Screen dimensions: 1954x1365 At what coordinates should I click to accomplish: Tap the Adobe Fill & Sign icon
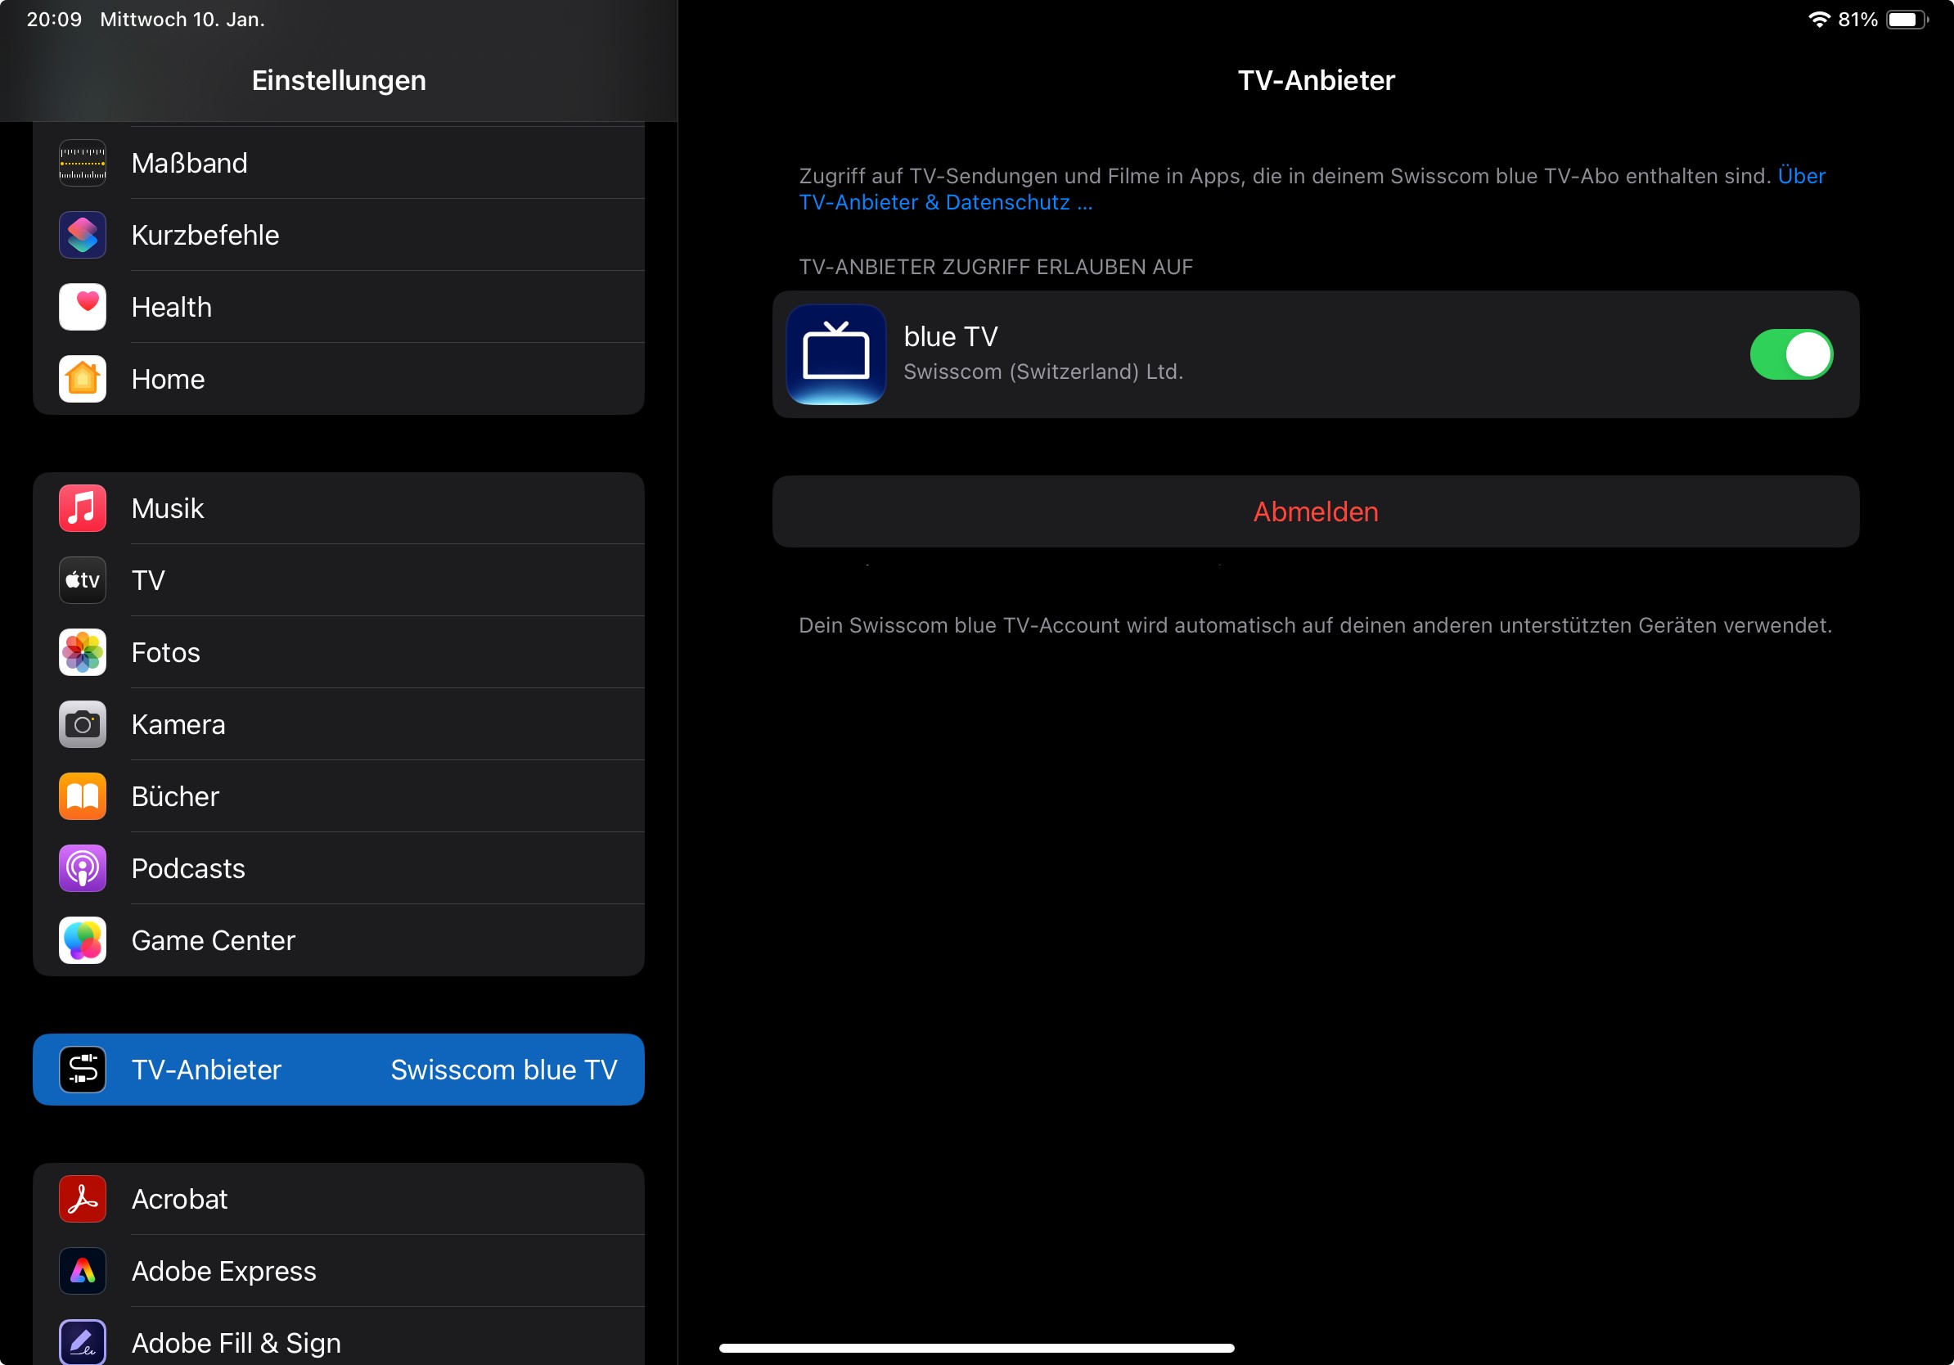[x=83, y=1341]
